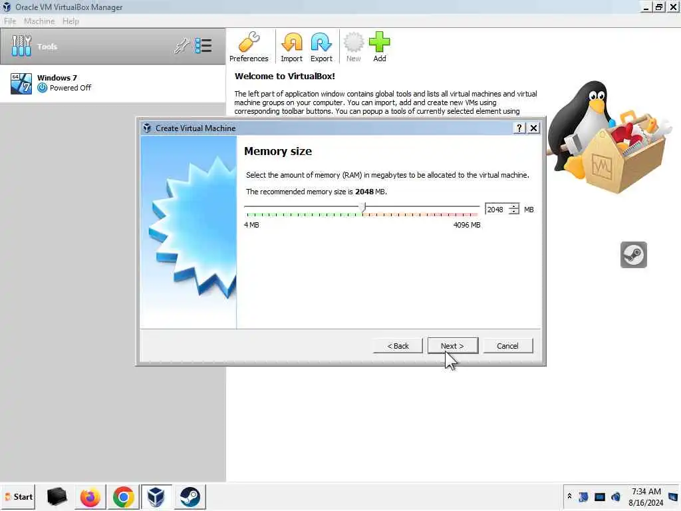The image size is (681, 511).
Task: Click the Import appliance icon
Action: (x=291, y=47)
